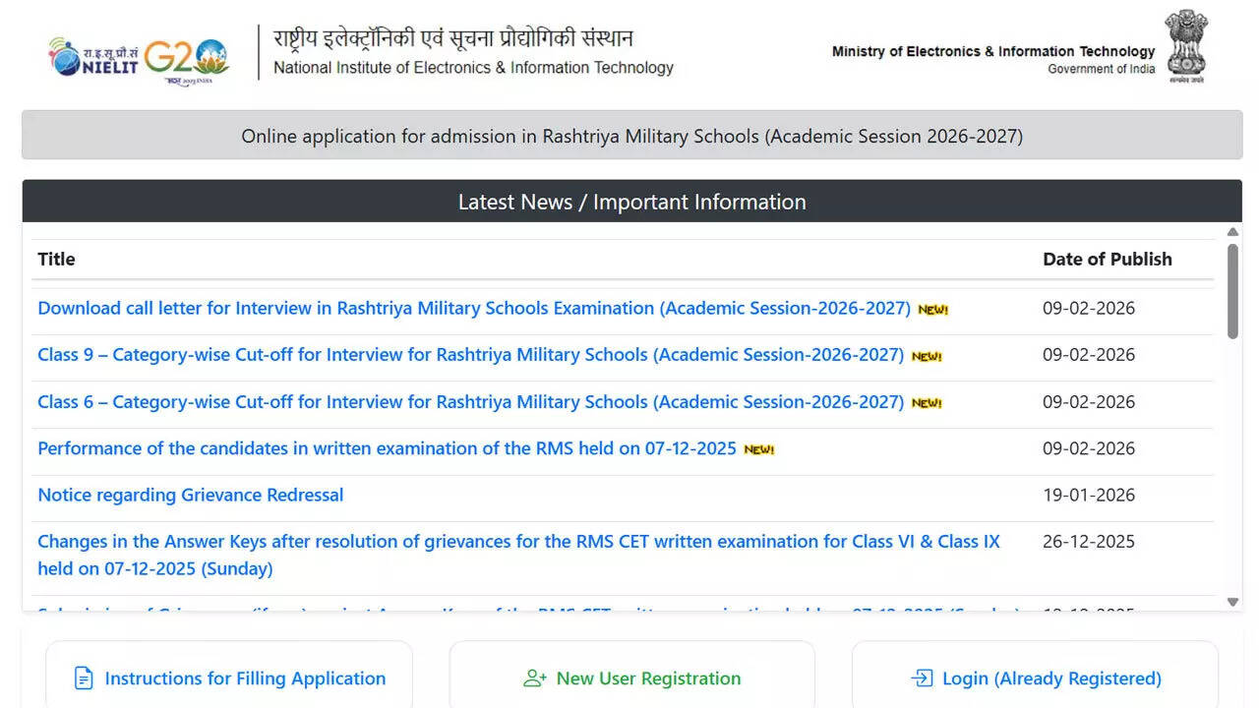This screenshot has height=708, width=1259.
Task: Open the Class 6 Category-wise Cut-off link
Action: (x=470, y=402)
